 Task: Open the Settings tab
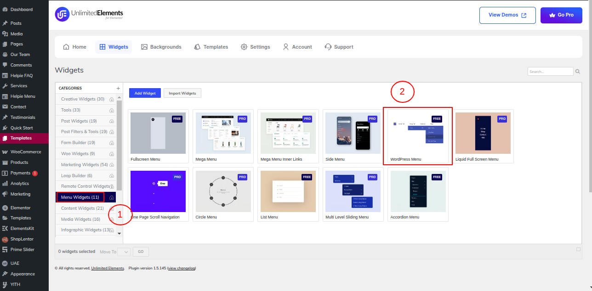pos(256,47)
